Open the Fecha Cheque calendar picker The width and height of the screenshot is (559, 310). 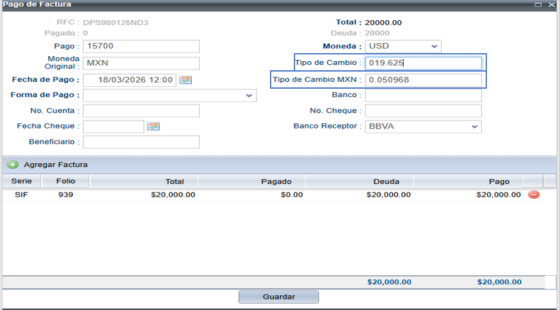coord(153,127)
